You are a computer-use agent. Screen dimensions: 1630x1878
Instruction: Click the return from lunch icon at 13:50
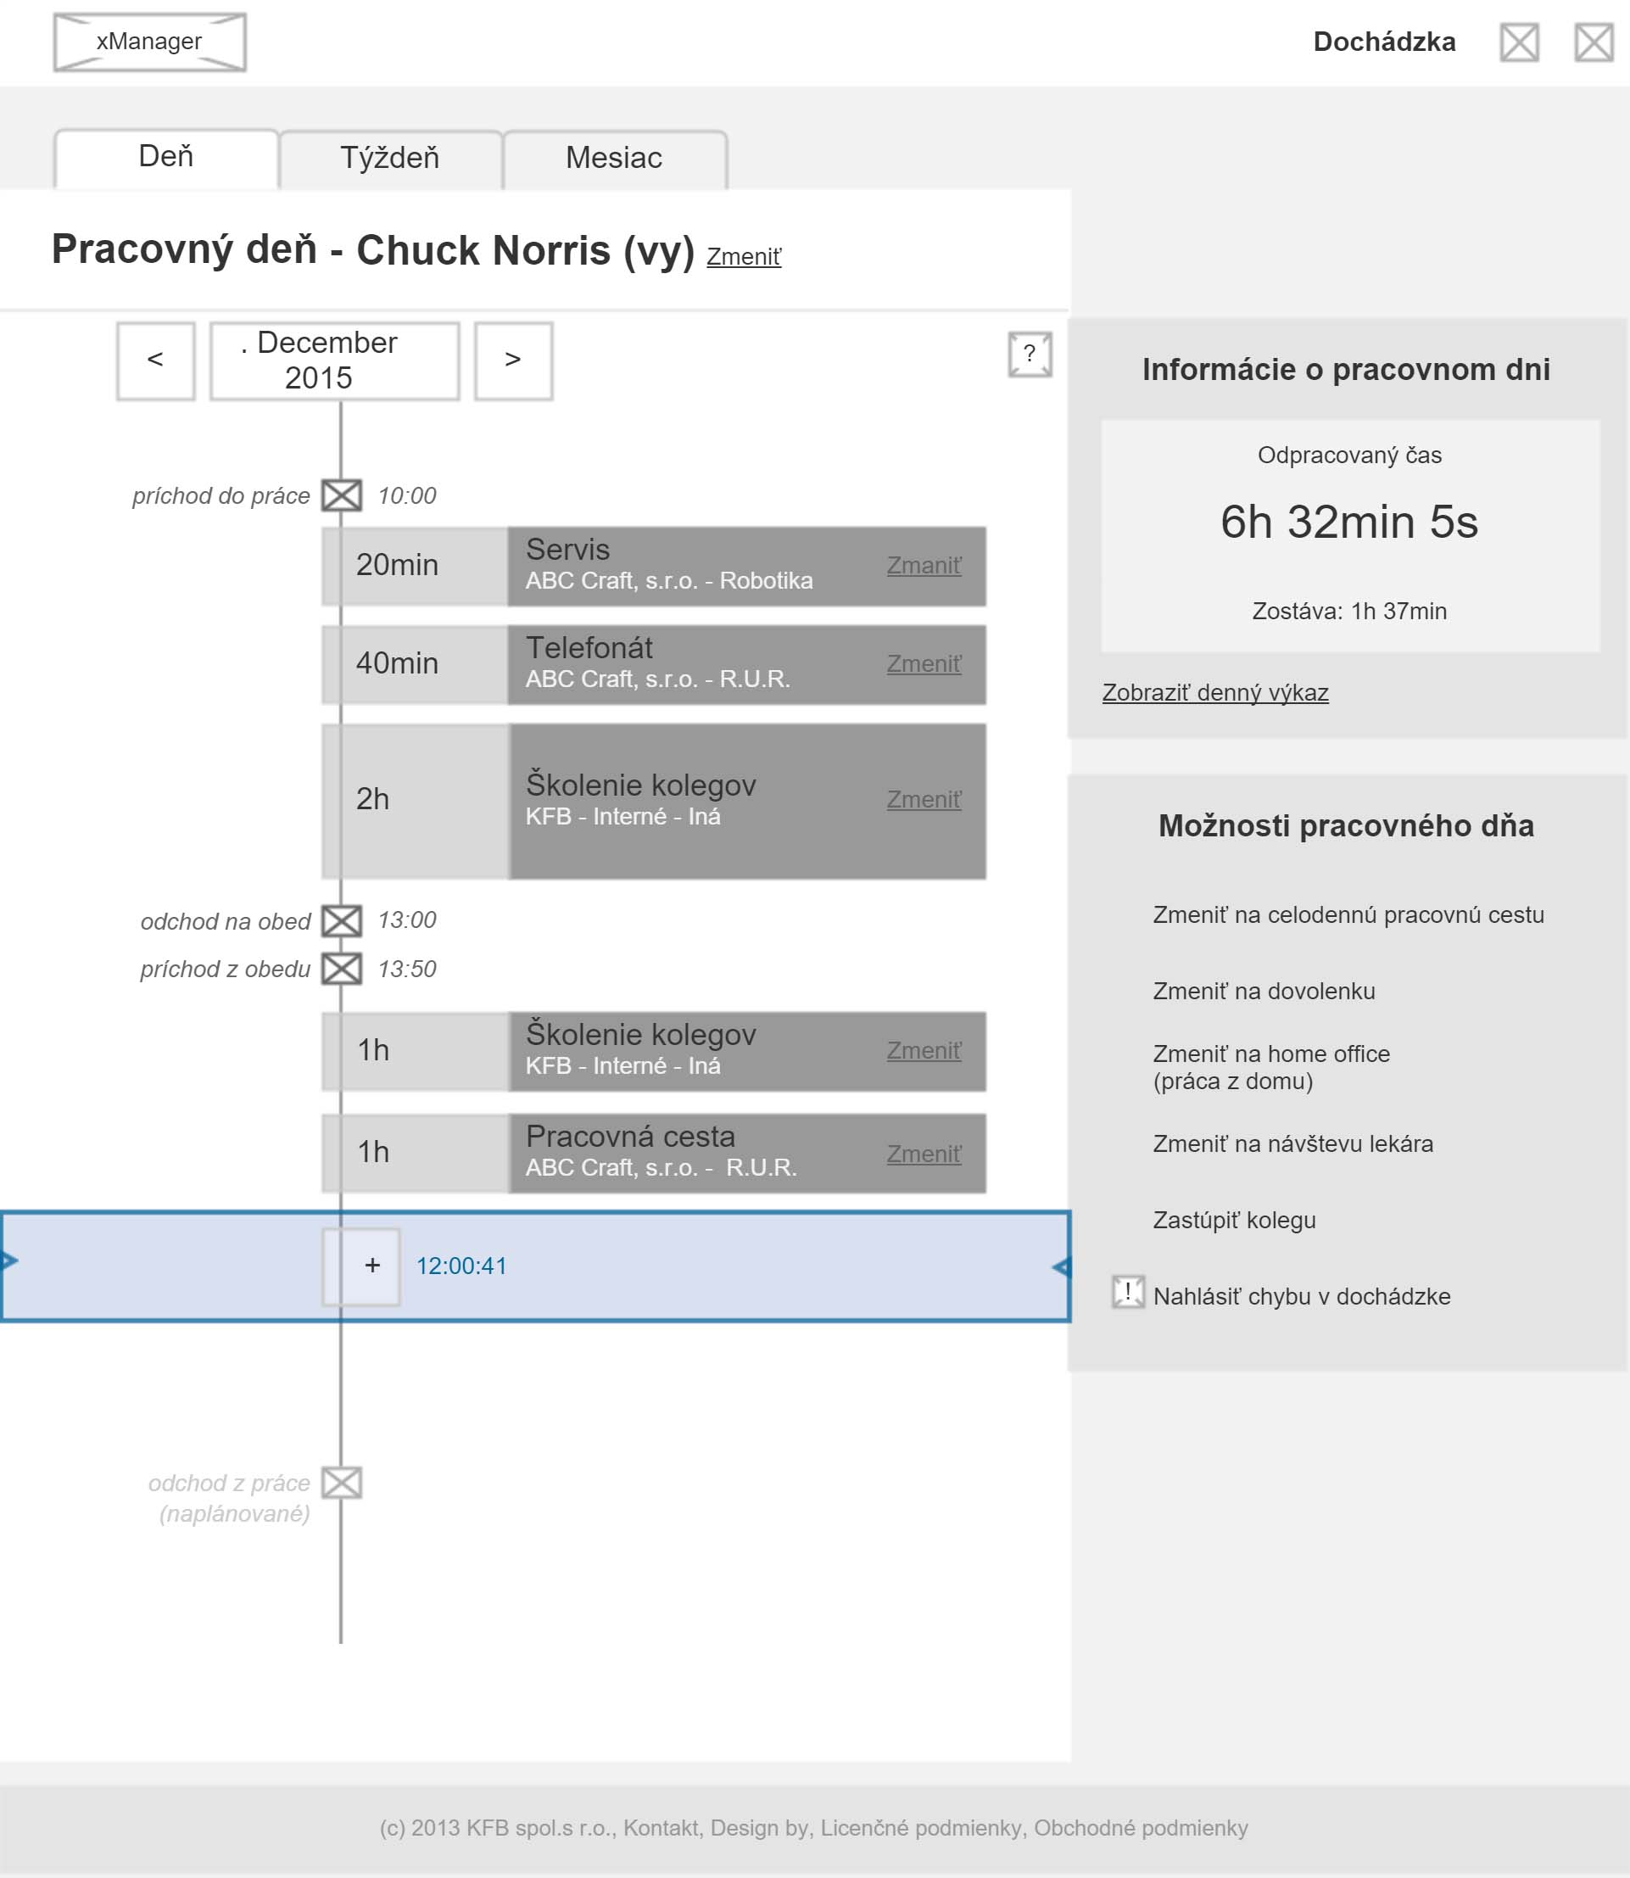tap(342, 969)
